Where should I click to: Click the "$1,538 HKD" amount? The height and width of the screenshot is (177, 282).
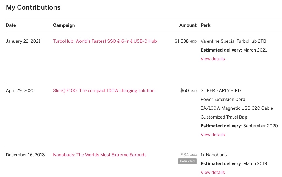[x=186, y=41]
